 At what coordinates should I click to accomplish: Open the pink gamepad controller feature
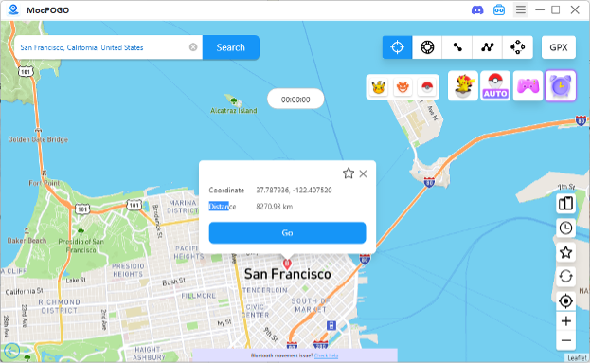point(528,86)
